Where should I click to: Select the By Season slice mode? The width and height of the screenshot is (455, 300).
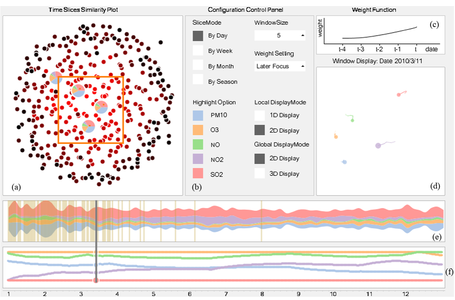tap(198, 81)
